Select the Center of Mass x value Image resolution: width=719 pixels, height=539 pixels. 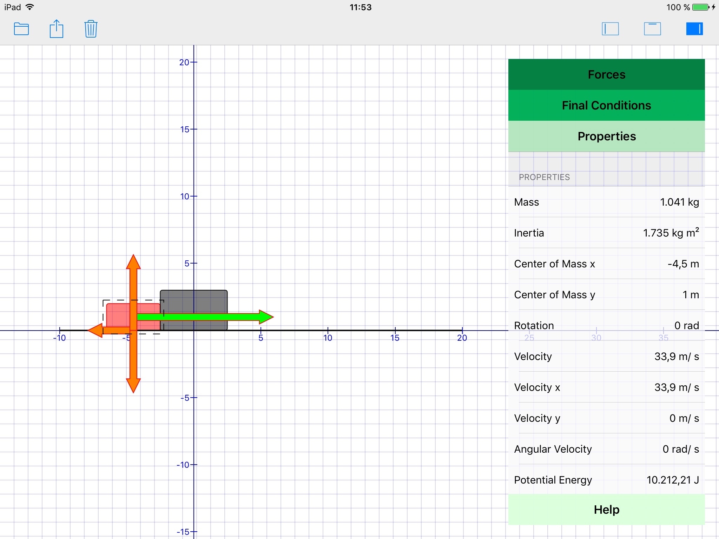(683, 264)
